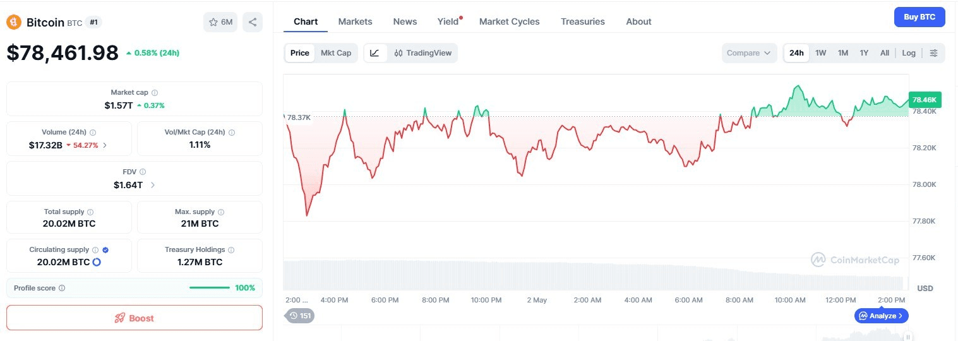Open the chart settings sliders icon
958x341 pixels.
point(934,53)
